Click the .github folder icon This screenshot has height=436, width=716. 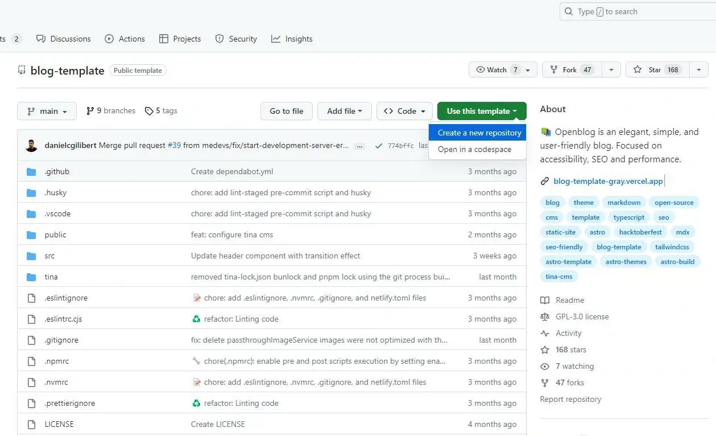[x=32, y=171]
